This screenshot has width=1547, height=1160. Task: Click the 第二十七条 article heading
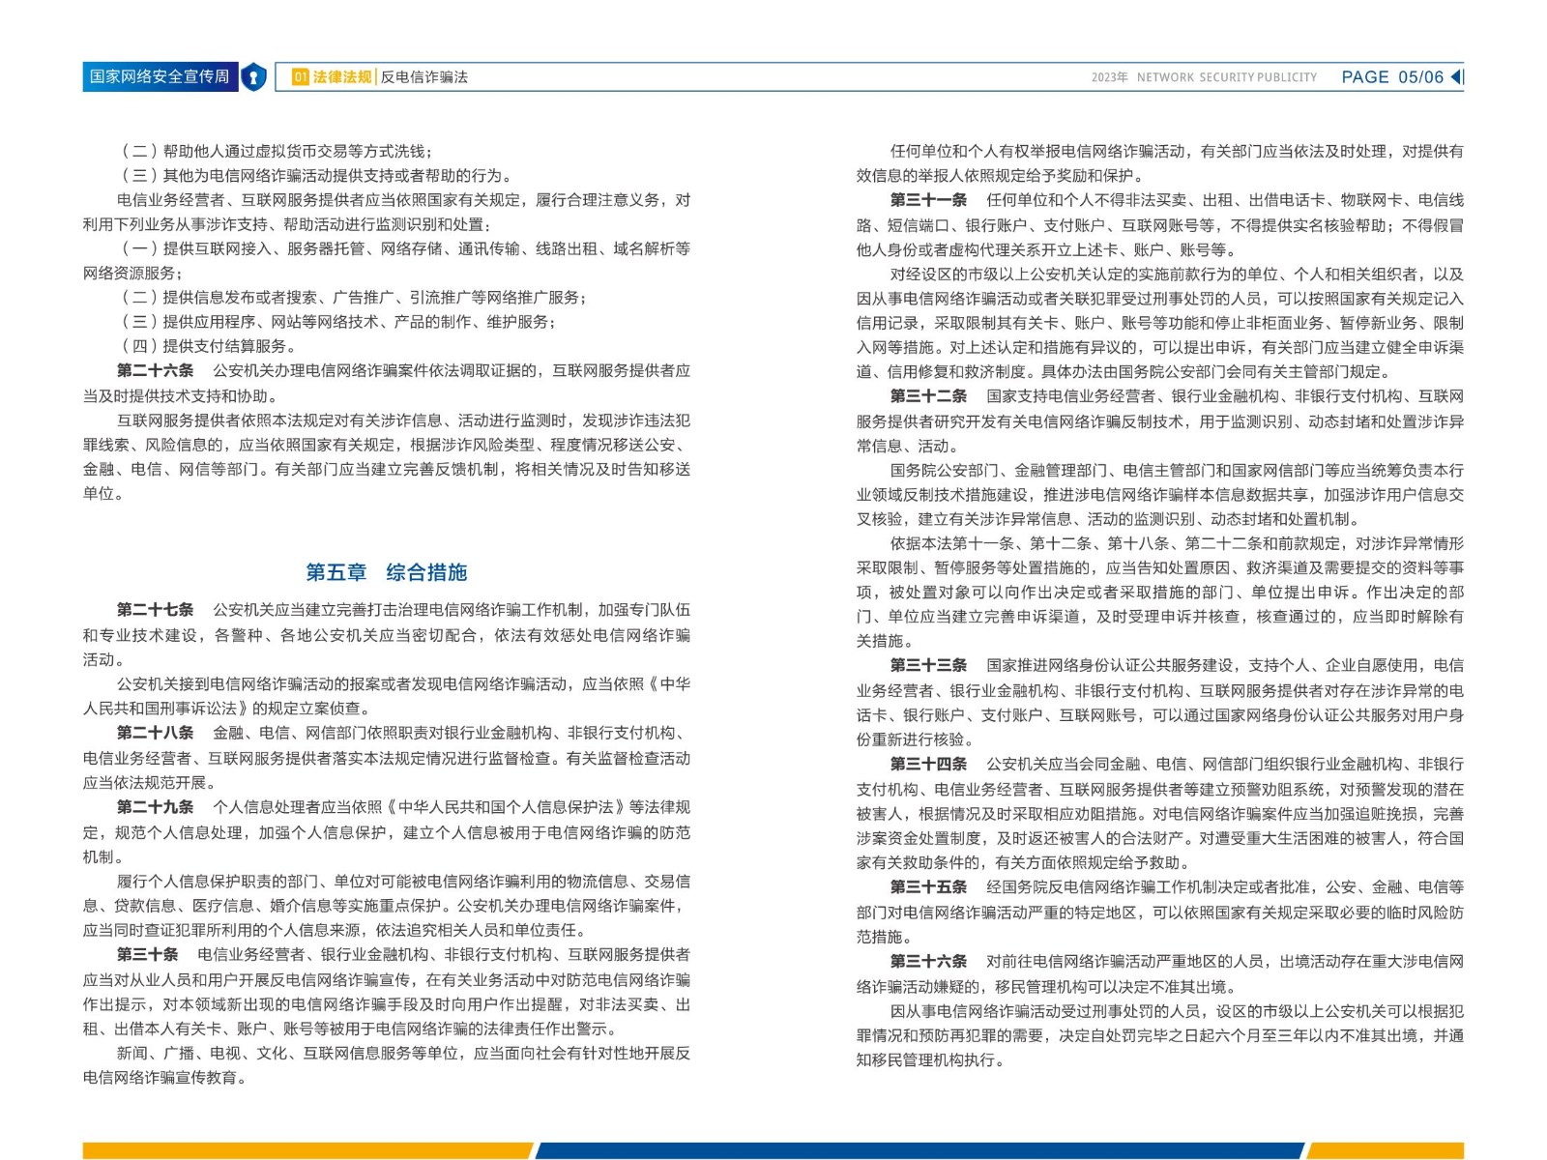pos(155,610)
